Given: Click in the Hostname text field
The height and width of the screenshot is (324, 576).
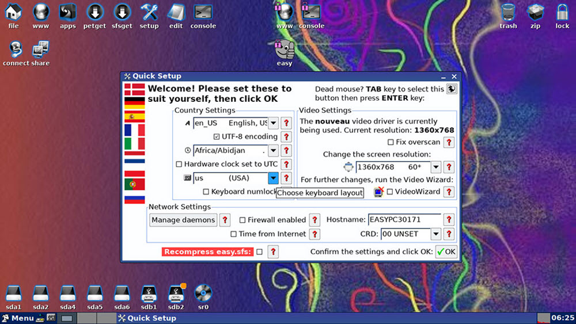Looking at the screenshot, I should click(404, 220).
